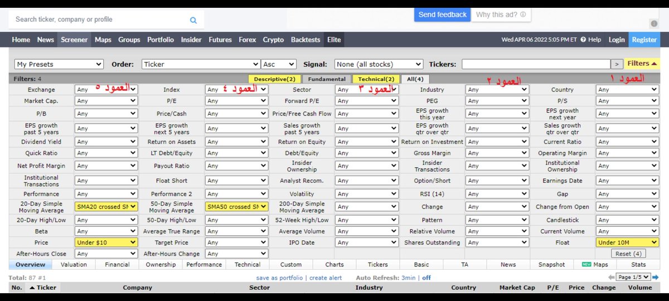669x301 pixels.
Task: Open the My Presets dropdown
Action: (59, 64)
